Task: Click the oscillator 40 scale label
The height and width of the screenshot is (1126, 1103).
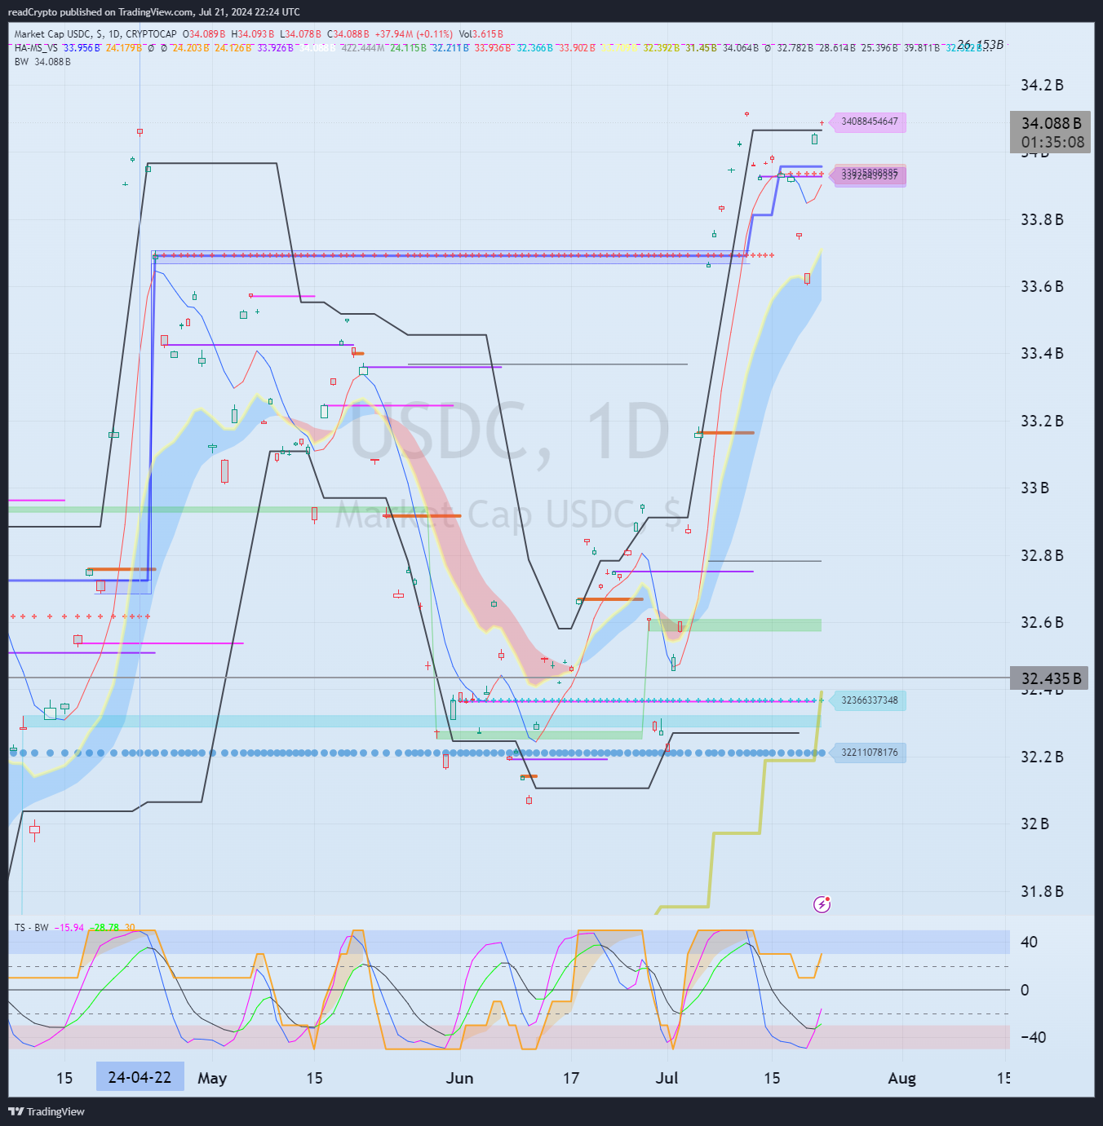Action: tap(1029, 943)
